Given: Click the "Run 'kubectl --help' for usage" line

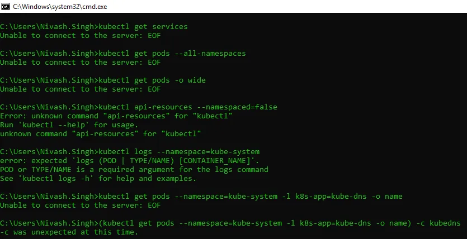Looking at the screenshot, I should pyautogui.click(x=69, y=125).
